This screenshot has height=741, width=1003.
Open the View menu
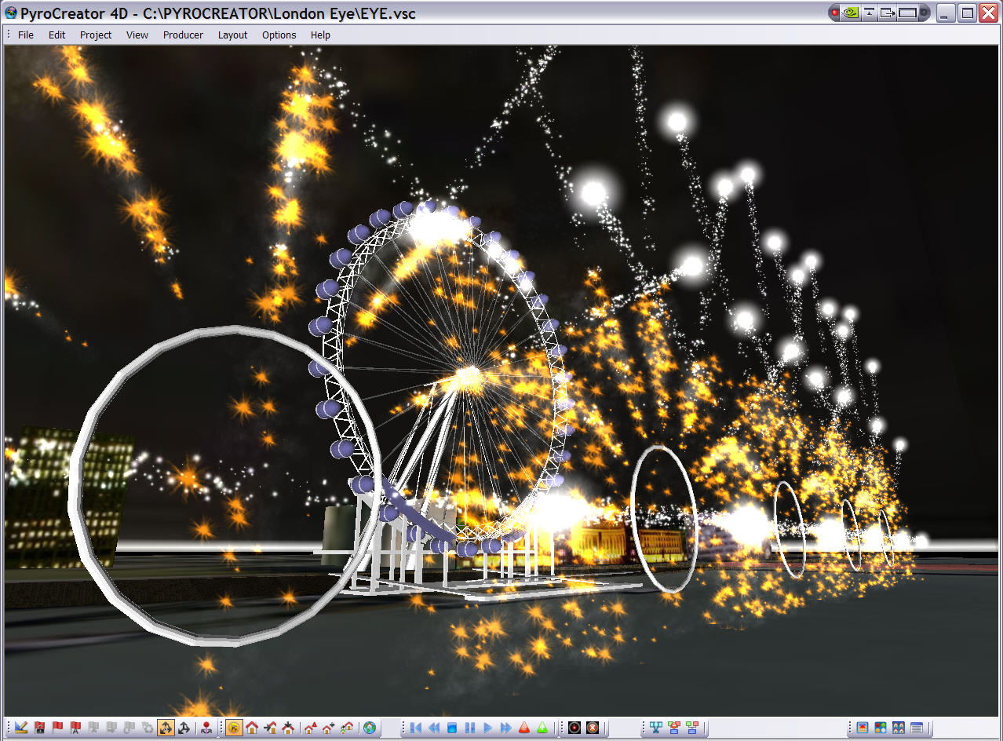tap(137, 35)
